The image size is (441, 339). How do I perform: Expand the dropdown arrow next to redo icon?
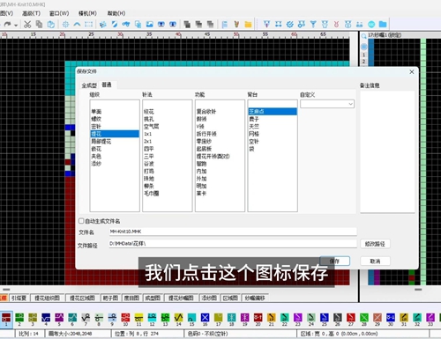click(x=16, y=26)
